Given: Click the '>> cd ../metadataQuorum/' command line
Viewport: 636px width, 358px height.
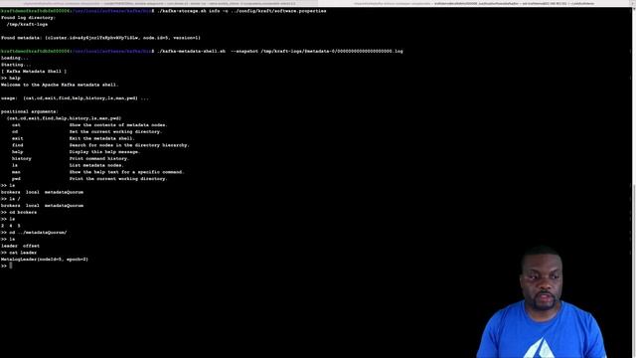Looking at the screenshot, I should [x=34, y=233].
